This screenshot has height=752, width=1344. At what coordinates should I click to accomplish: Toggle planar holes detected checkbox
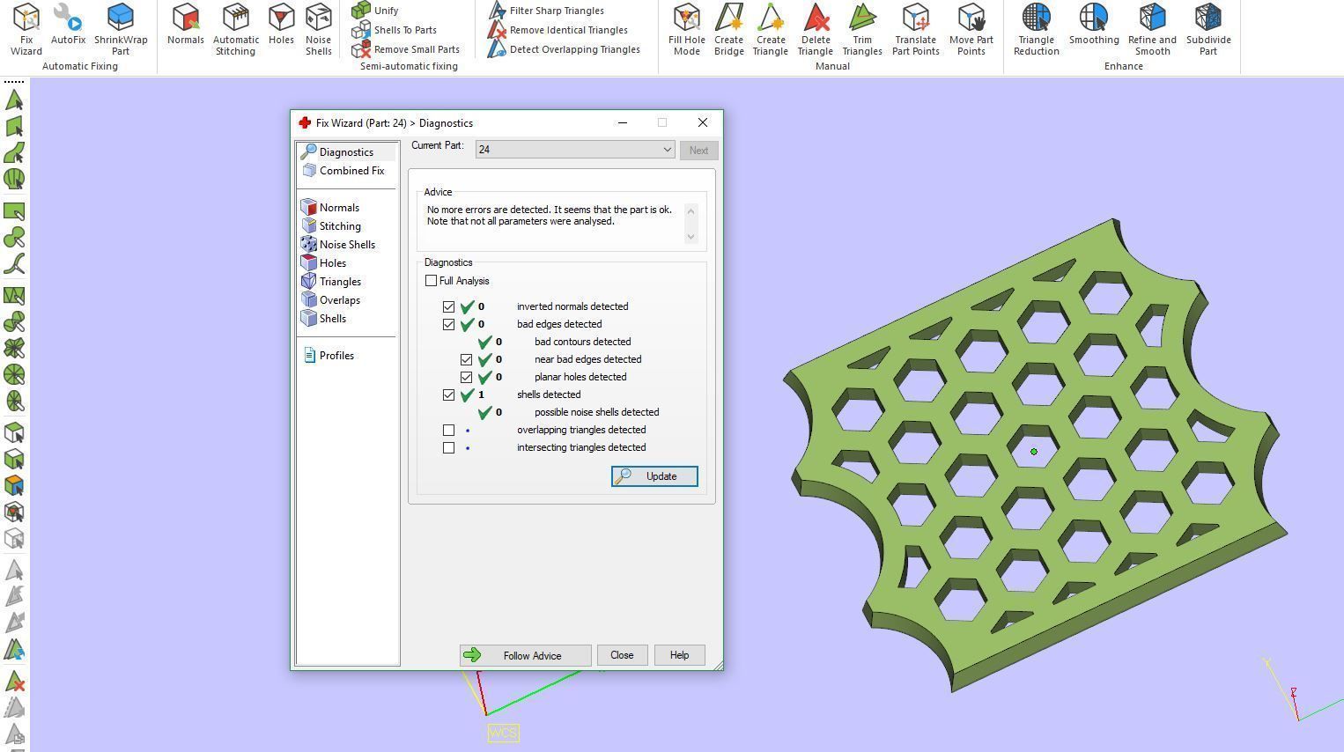coord(467,378)
